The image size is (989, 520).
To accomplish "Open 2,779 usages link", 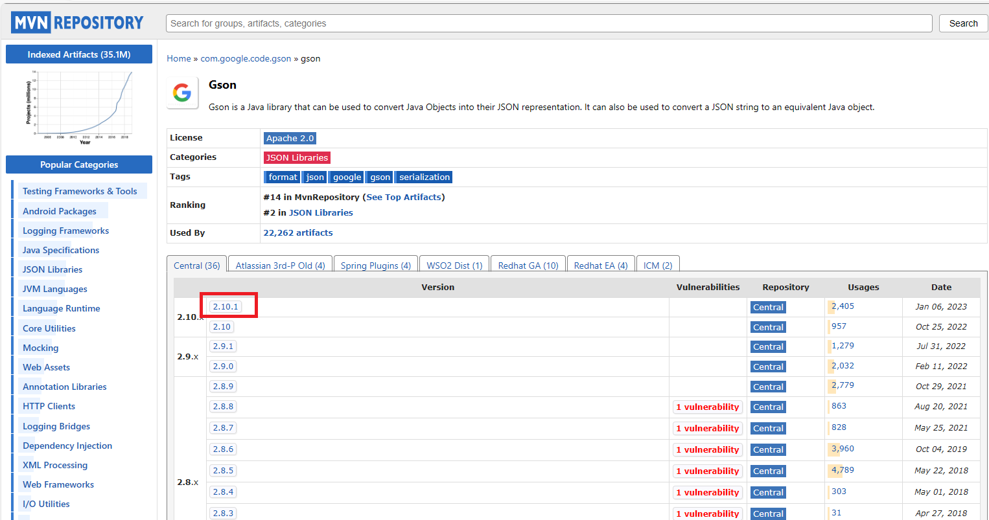I will click(x=843, y=385).
